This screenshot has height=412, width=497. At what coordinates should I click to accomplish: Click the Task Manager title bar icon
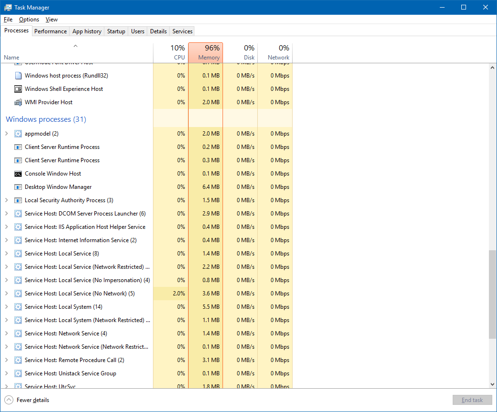click(8, 7)
